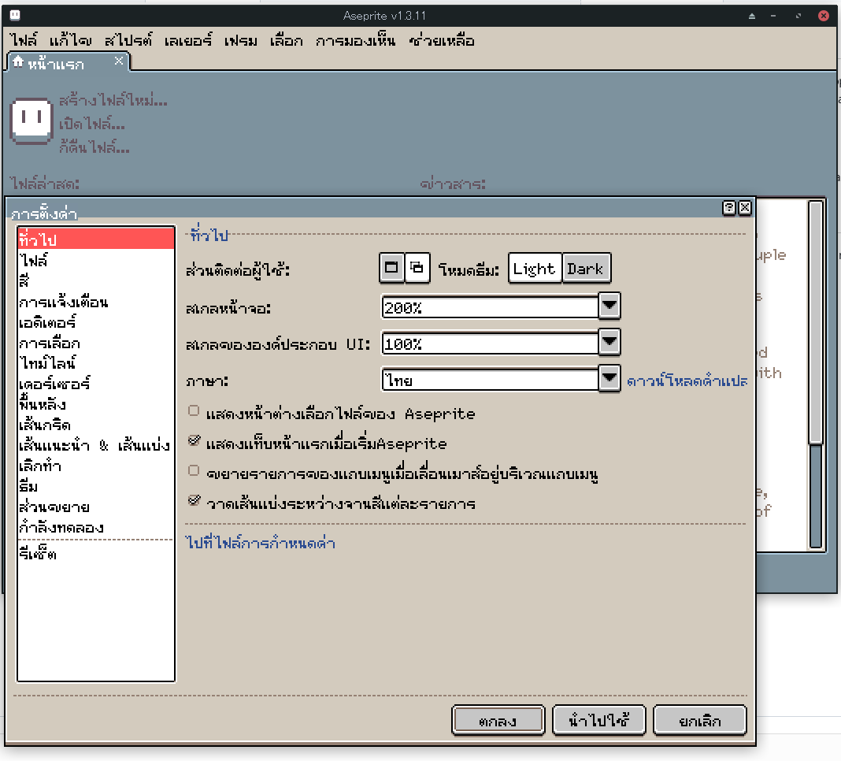Select เอดิเตอร์ in settings list
The height and width of the screenshot is (761, 841).
coord(96,322)
